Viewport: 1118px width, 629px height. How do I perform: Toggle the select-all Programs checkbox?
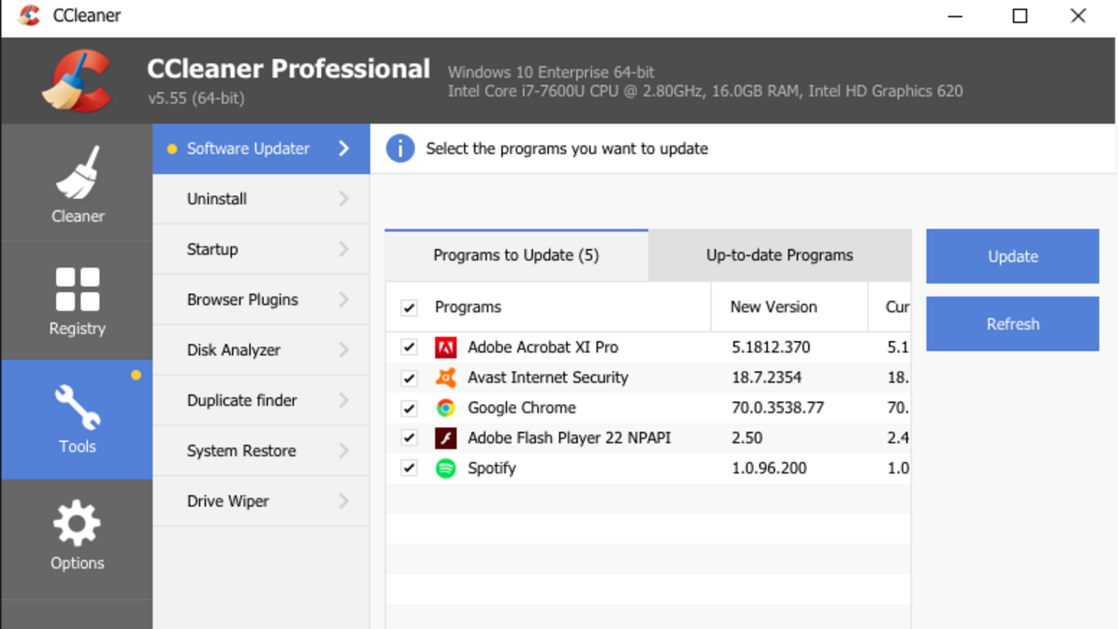pyautogui.click(x=409, y=308)
